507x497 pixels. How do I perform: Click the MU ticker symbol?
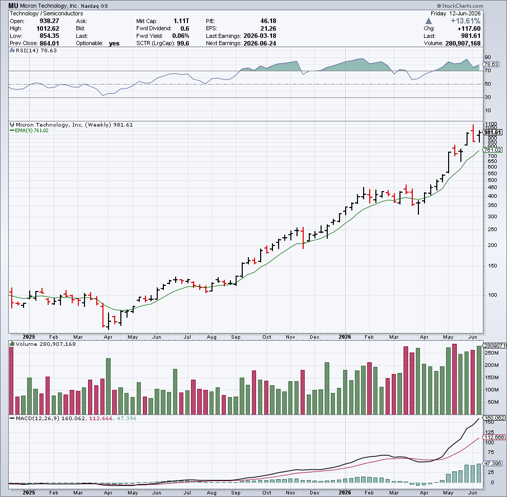pos(13,6)
